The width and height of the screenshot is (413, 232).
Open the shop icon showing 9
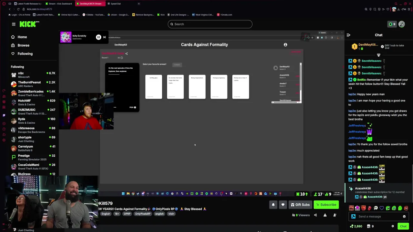pos(370,226)
